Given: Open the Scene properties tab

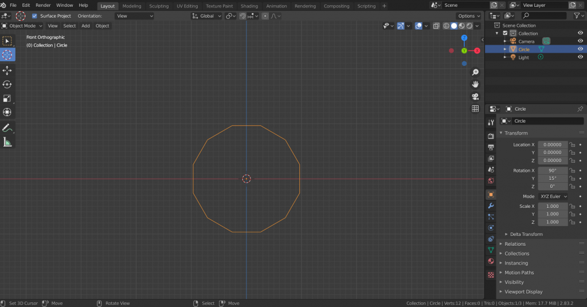Looking at the screenshot, I should (x=491, y=170).
